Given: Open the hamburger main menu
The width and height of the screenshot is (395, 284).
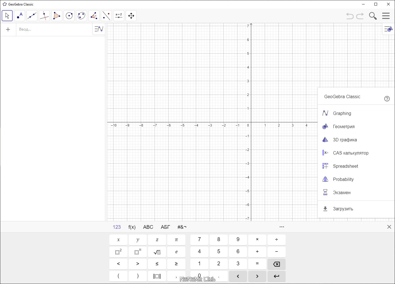Looking at the screenshot, I should click(x=386, y=16).
